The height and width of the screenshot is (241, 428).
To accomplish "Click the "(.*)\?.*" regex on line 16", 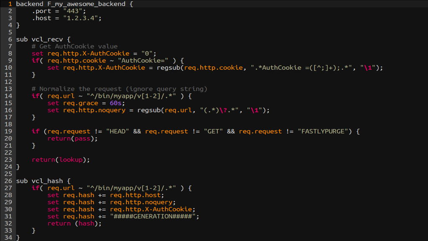I will (x=219, y=110).
